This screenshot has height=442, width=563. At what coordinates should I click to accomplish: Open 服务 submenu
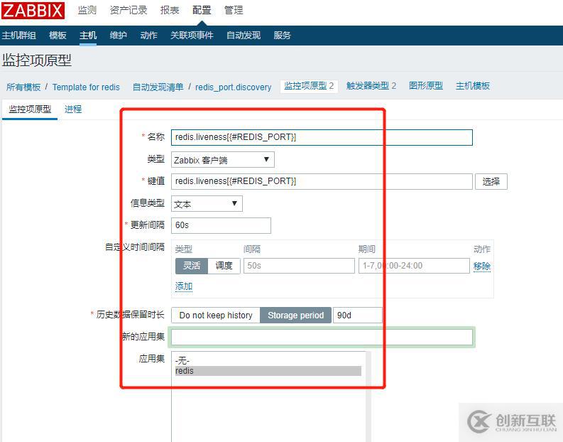coord(282,36)
